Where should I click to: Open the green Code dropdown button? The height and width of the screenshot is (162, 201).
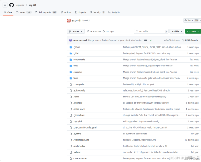tap(193, 31)
